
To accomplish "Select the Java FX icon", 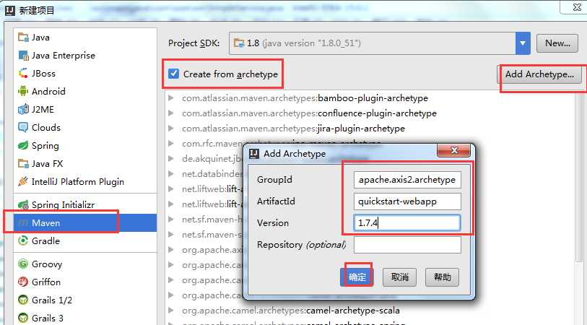I will point(23,164).
